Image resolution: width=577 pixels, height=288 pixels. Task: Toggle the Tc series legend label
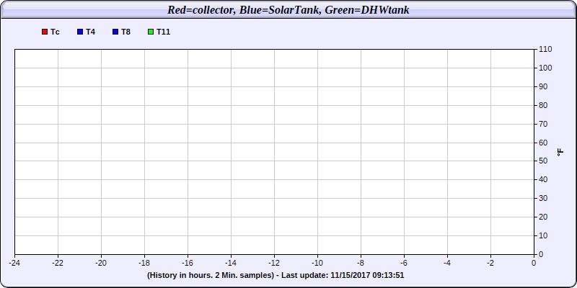[56, 32]
